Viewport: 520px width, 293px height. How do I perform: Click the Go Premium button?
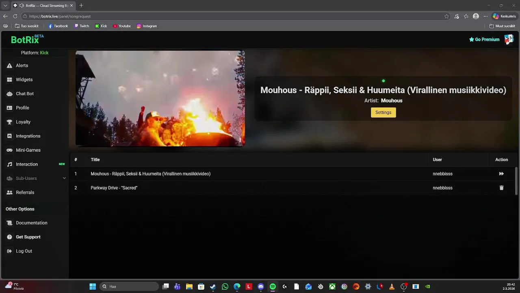(x=484, y=39)
